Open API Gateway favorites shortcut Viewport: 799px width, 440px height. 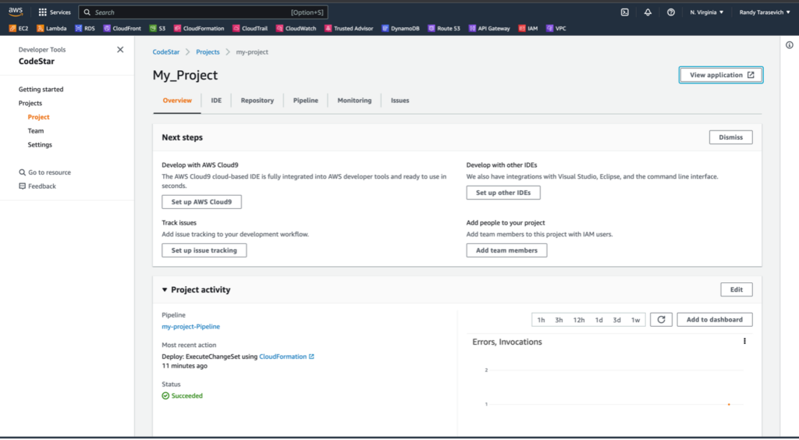[x=489, y=29]
